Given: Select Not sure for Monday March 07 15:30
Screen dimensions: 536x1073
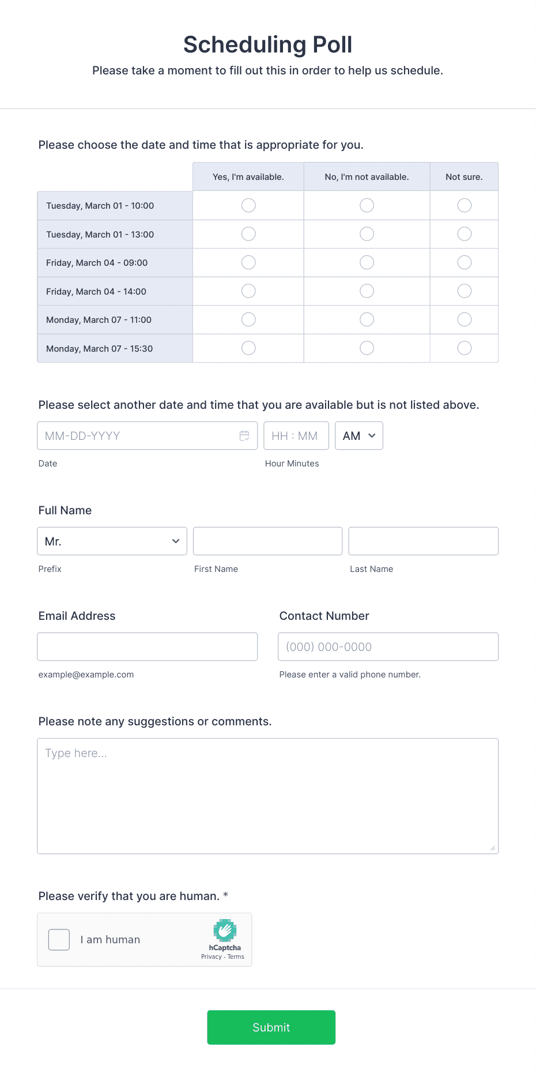Looking at the screenshot, I should click(464, 348).
